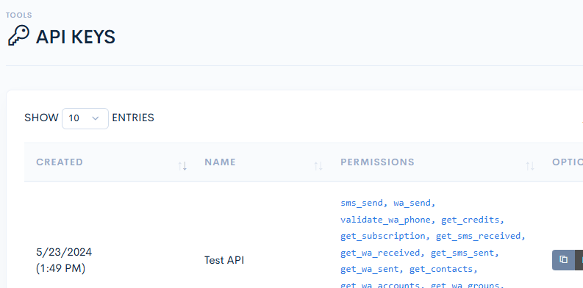Click the Name column sort arrows
583x288 pixels.
tap(318, 166)
